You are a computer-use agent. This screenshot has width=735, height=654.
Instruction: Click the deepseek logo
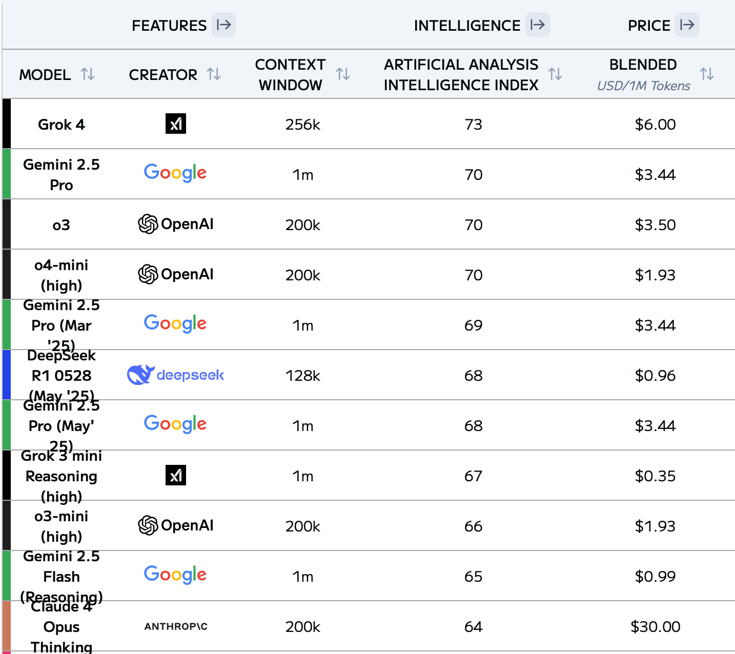click(x=176, y=375)
